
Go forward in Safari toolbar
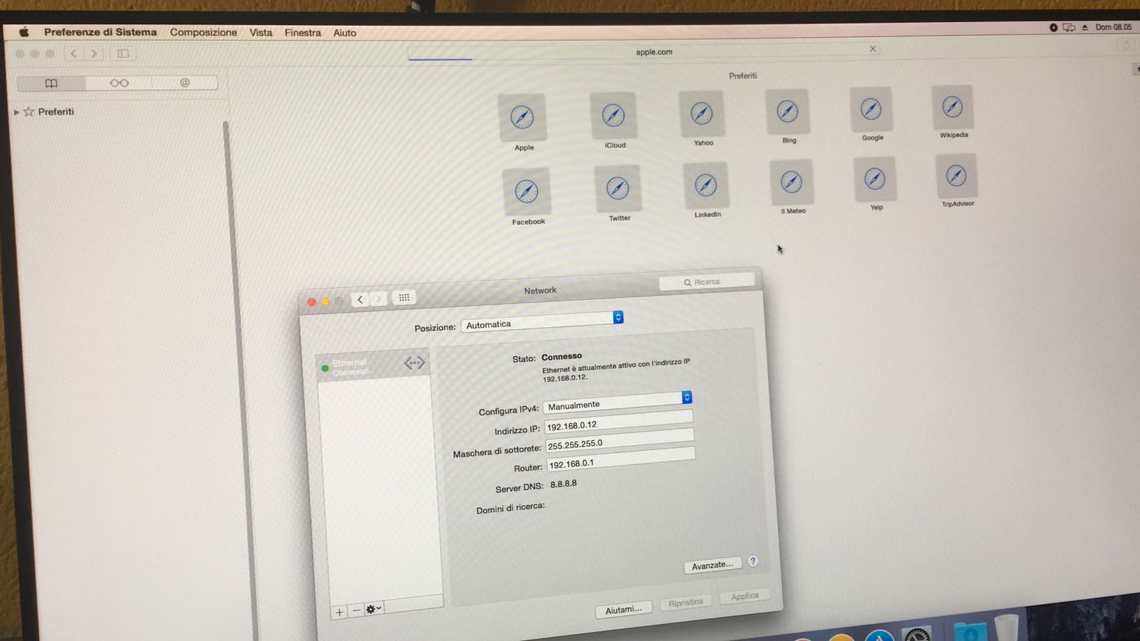coord(94,53)
